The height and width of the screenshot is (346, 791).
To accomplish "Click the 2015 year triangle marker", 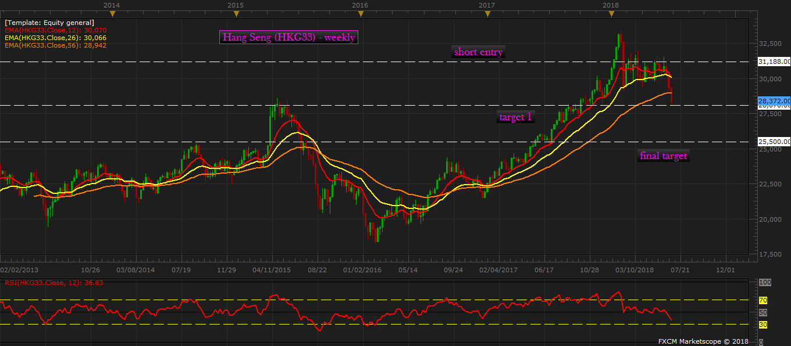I will pyautogui.click(x=235, y=13).
